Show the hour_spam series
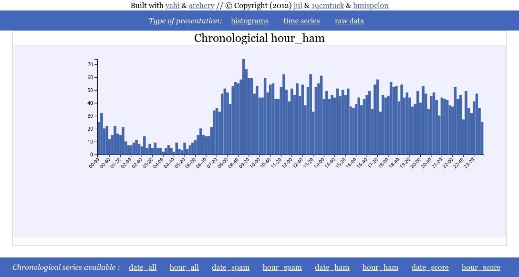This screenshot has width=519, height=277. (x=282, y=267)
